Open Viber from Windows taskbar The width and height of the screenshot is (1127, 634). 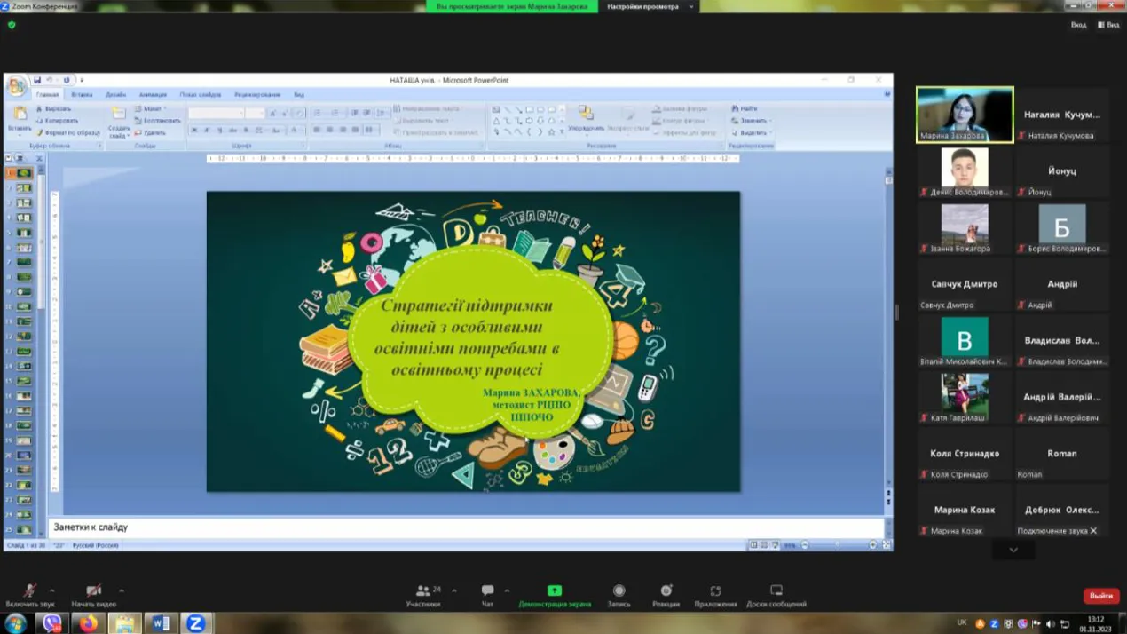click(52, 623)
